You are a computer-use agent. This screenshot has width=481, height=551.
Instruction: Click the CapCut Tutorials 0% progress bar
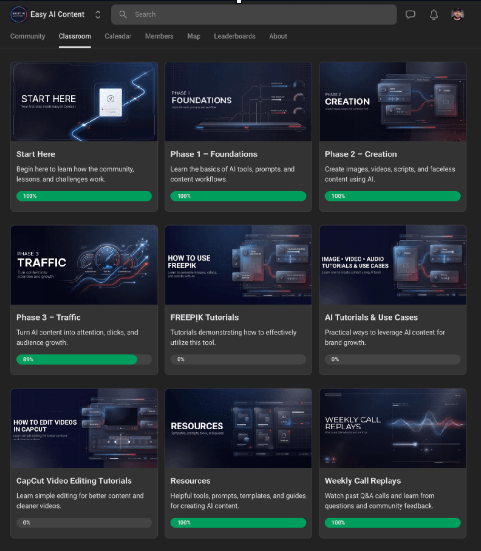click(x=84, y=522)
